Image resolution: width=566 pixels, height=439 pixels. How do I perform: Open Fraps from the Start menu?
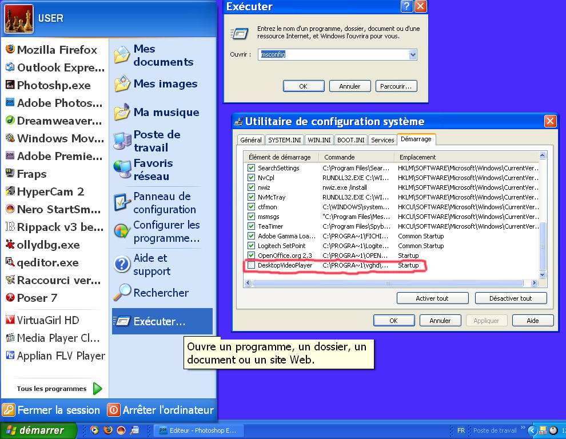[26, 174]
